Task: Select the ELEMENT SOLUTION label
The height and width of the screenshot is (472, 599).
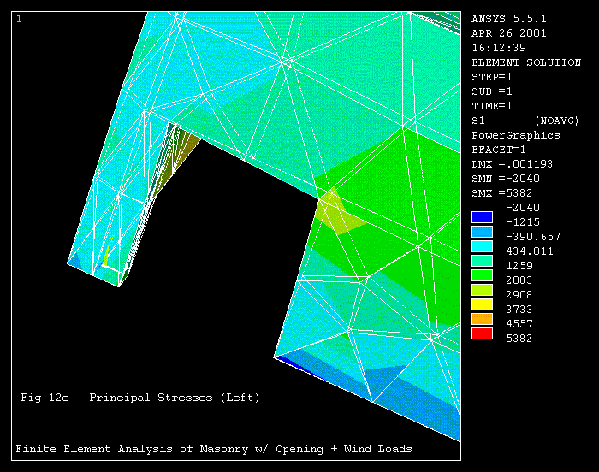Action: [x=525, y=62]
